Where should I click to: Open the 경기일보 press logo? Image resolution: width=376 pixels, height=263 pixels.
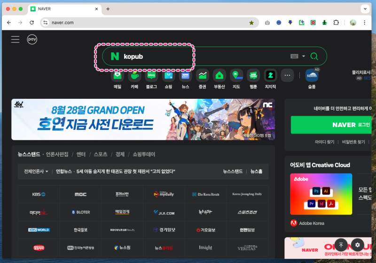(x=164, y=230)
